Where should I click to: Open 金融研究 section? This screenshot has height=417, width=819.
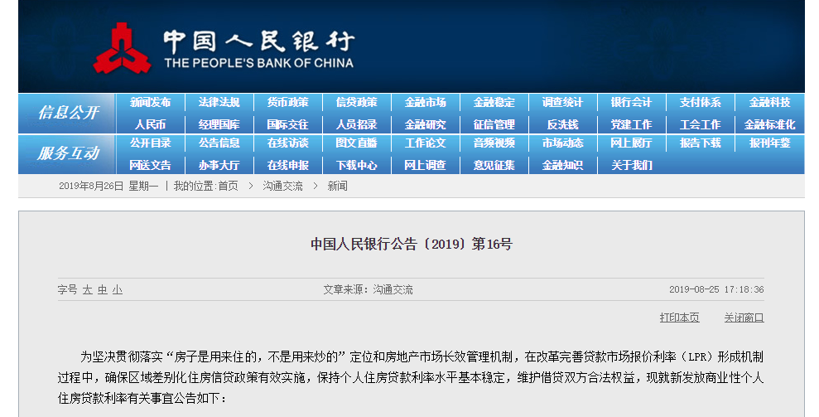pos(425,124)
